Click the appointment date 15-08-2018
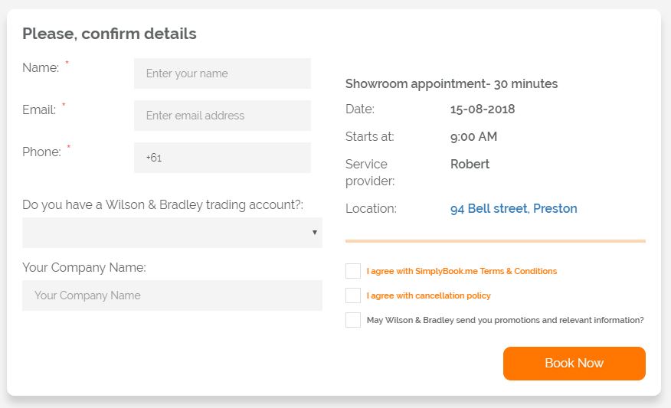The height and width of the screenshot is (408, 671). pyautogui.click(x=483, y=109)
